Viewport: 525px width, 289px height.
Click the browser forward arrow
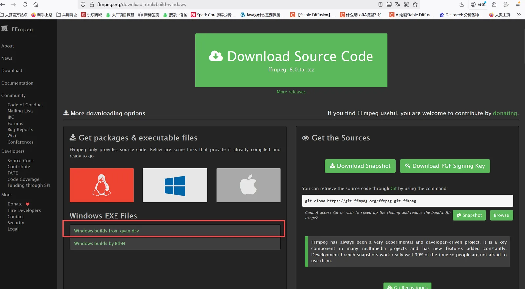pos(14,4)
